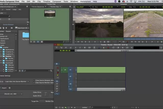Image resolution: width=163 pixels, height=109 pixels.
Task: Open the import settings gear next to Import
Action: (10, 88)
